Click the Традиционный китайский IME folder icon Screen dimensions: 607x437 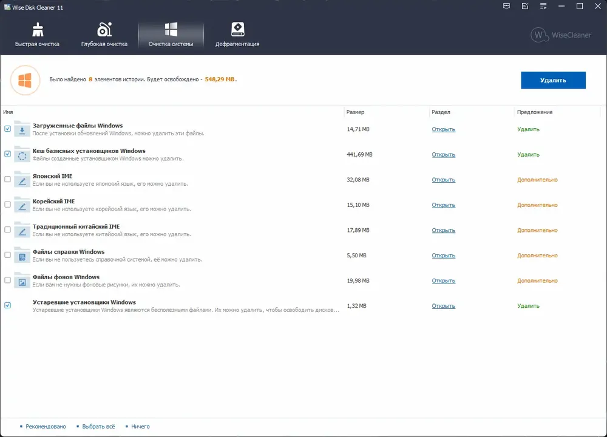pyautogui.click(x=22, y=230)
